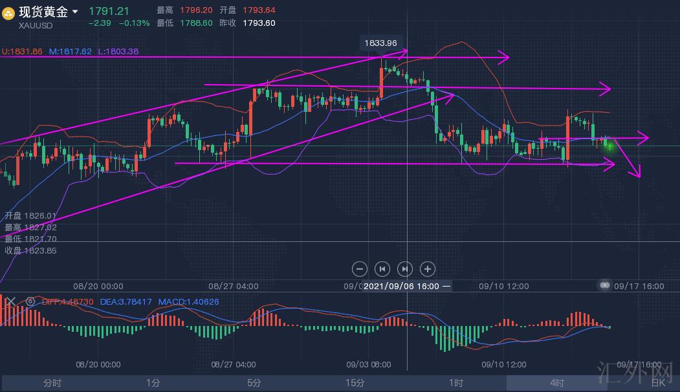This screenshot has width=680, height=392.
Task: Click the 2021/09/06 16:00 crosshair date label
Action: (x=401, y=286)
